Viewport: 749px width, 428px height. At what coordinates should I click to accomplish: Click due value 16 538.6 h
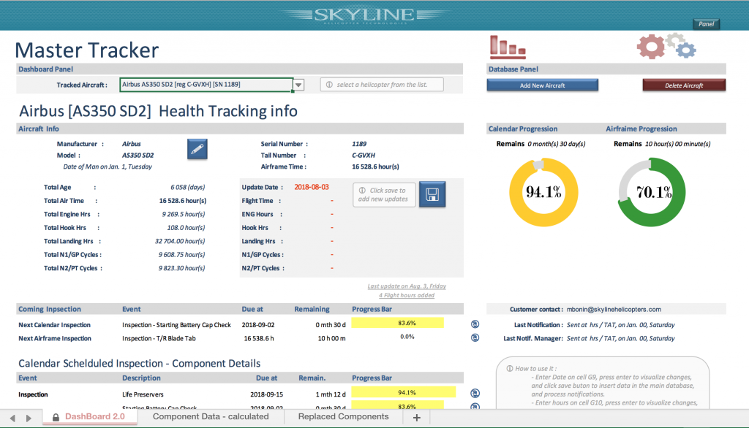coord(259,338)
